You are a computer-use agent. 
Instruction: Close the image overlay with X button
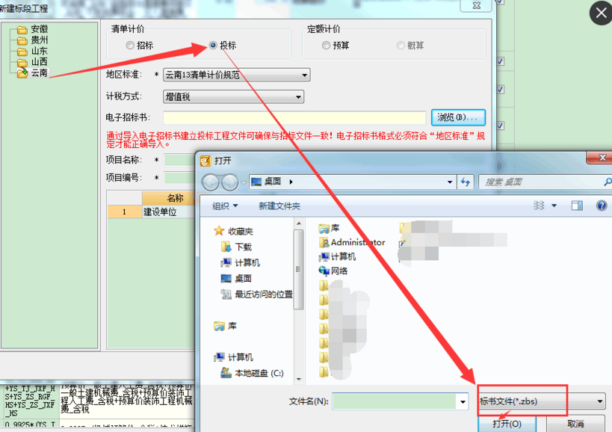601,13
